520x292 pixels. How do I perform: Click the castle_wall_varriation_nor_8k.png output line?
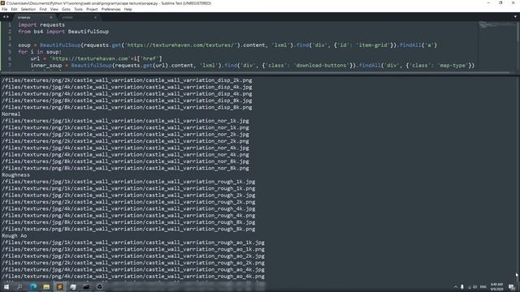[x=125, y=168]
